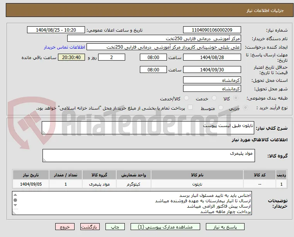Click the جزئیات اطلاعات نیاز page title

click(265, 10)
